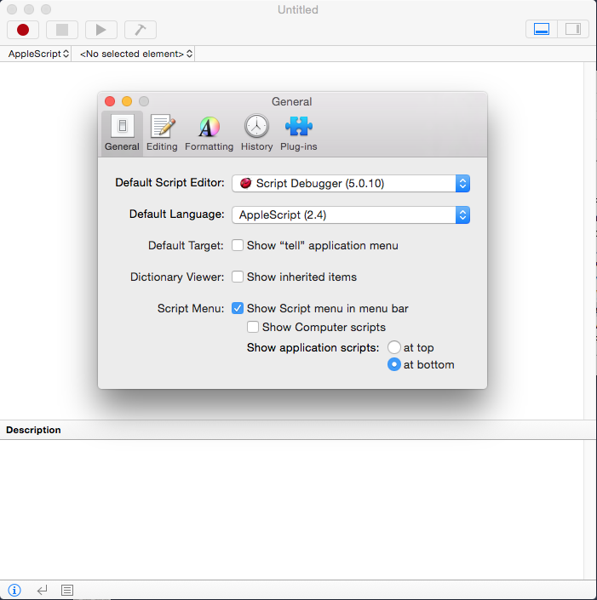The image size is (597, 600).
Task: Stop the script with the Stop button
Action: pos(62,30)
